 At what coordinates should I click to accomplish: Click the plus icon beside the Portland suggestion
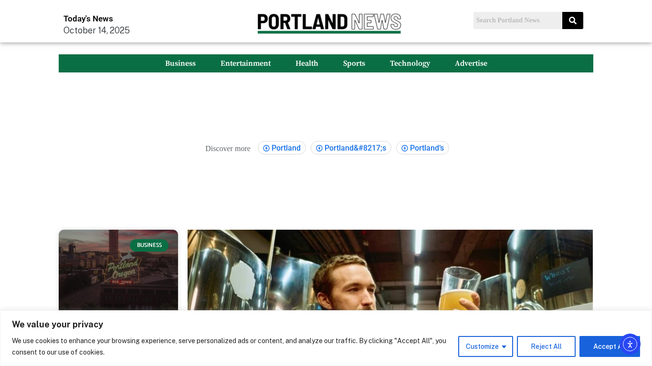coord(266,148)
